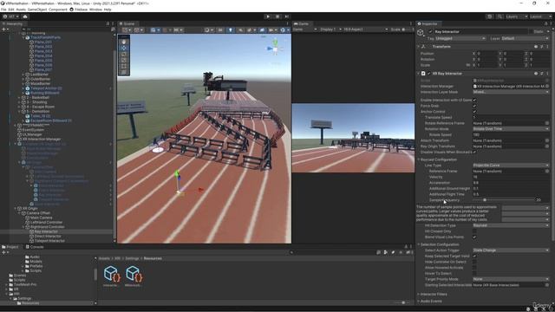
Task: Click the Velocity input field
Action: 511,177
